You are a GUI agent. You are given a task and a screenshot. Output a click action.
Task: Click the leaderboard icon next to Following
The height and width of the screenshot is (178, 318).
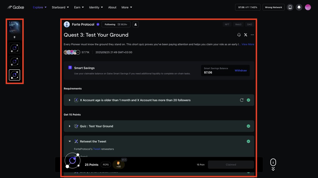[x=136, y=24]
